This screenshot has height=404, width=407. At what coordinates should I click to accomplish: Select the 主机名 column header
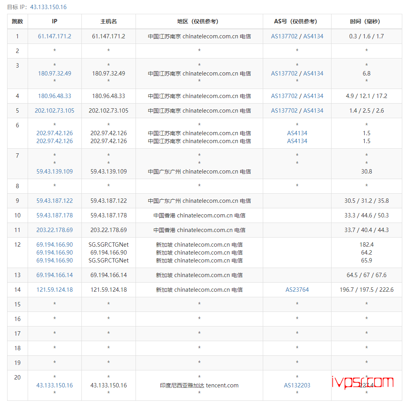pyautogui.click(x=109, y=22)
